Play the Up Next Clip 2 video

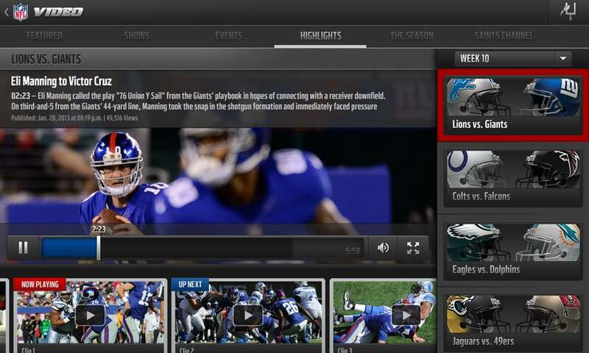click(x=247, y=314)
